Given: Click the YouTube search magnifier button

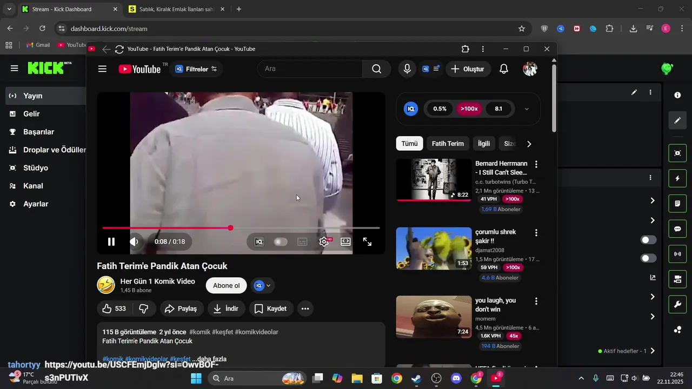Looking at the screenshot, I should click(x=377, y=69).
